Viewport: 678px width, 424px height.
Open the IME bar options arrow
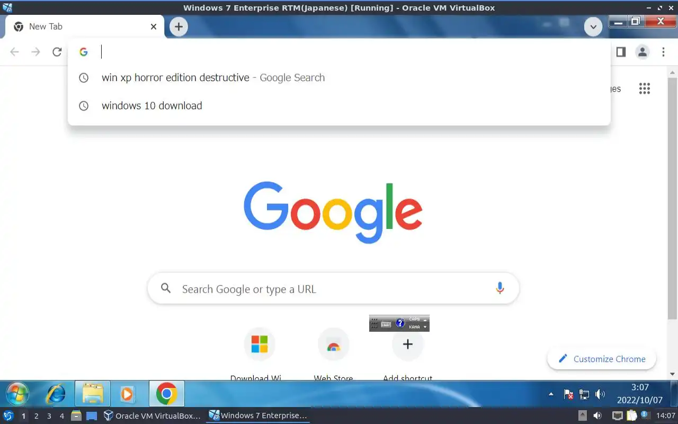point(425,327)
